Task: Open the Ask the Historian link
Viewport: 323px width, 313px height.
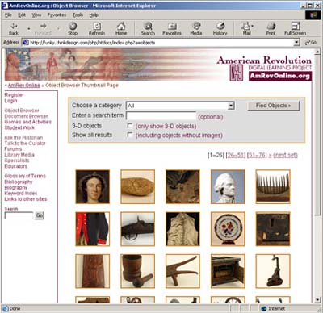Action: point(23,137)
